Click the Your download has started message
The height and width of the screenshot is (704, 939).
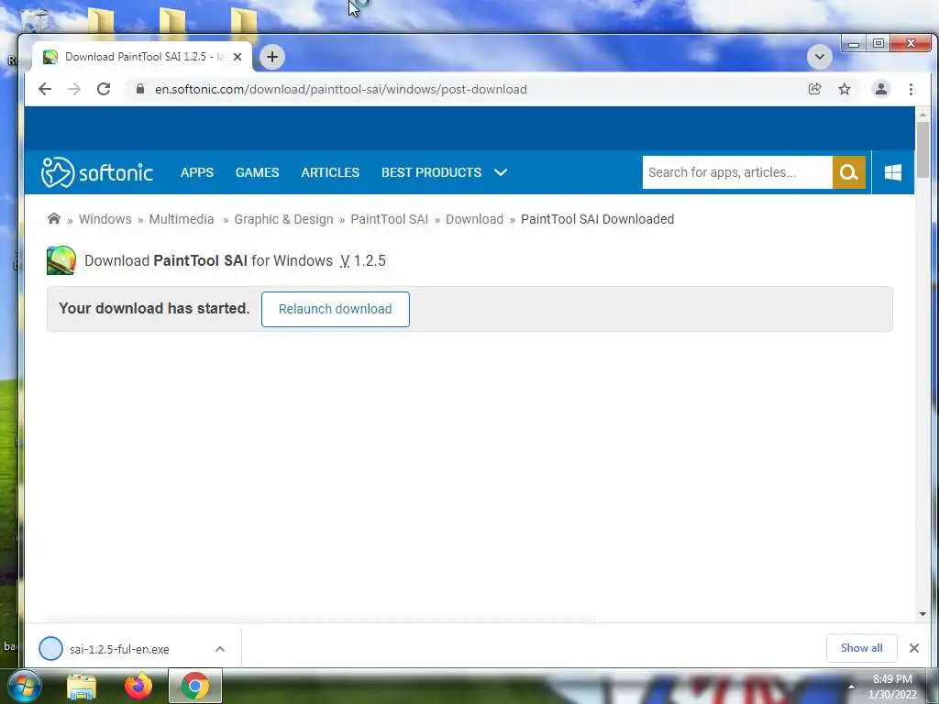tap(154, 308)
